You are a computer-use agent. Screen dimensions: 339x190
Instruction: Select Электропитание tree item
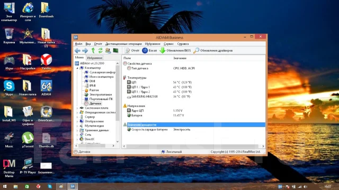98,94
